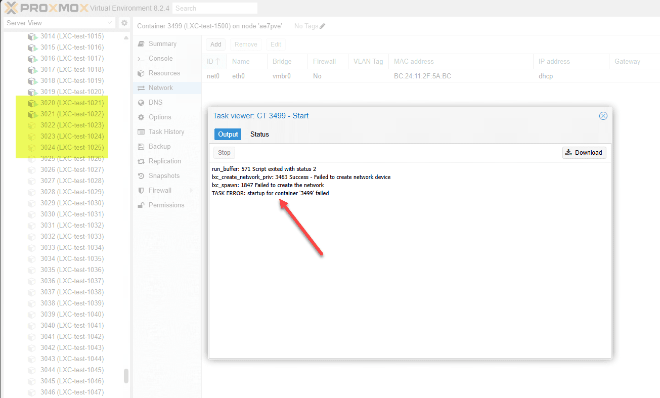Click the Permissions unlock icon

(x=141, y=205)
